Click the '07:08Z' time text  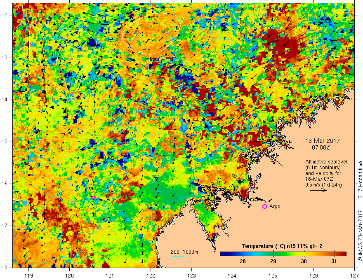(x=321, y=147)
